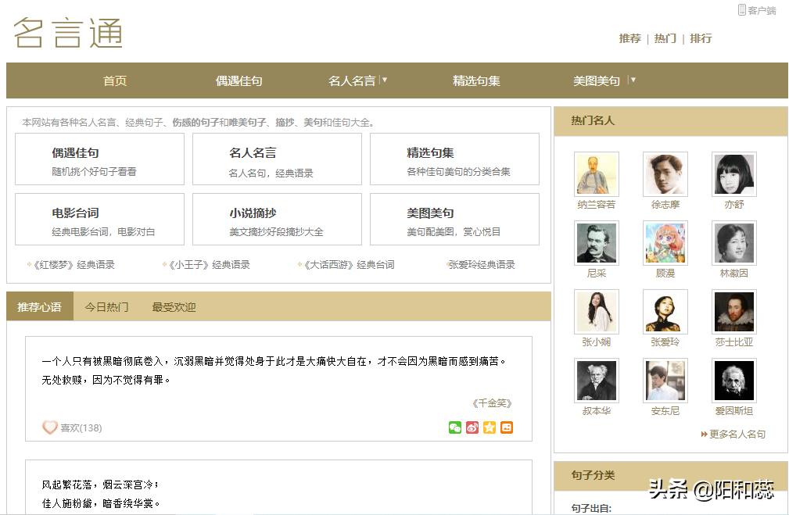Select 首页 in the navigation bar
This screenshot has height=515, width=789.
coord(114,80)
